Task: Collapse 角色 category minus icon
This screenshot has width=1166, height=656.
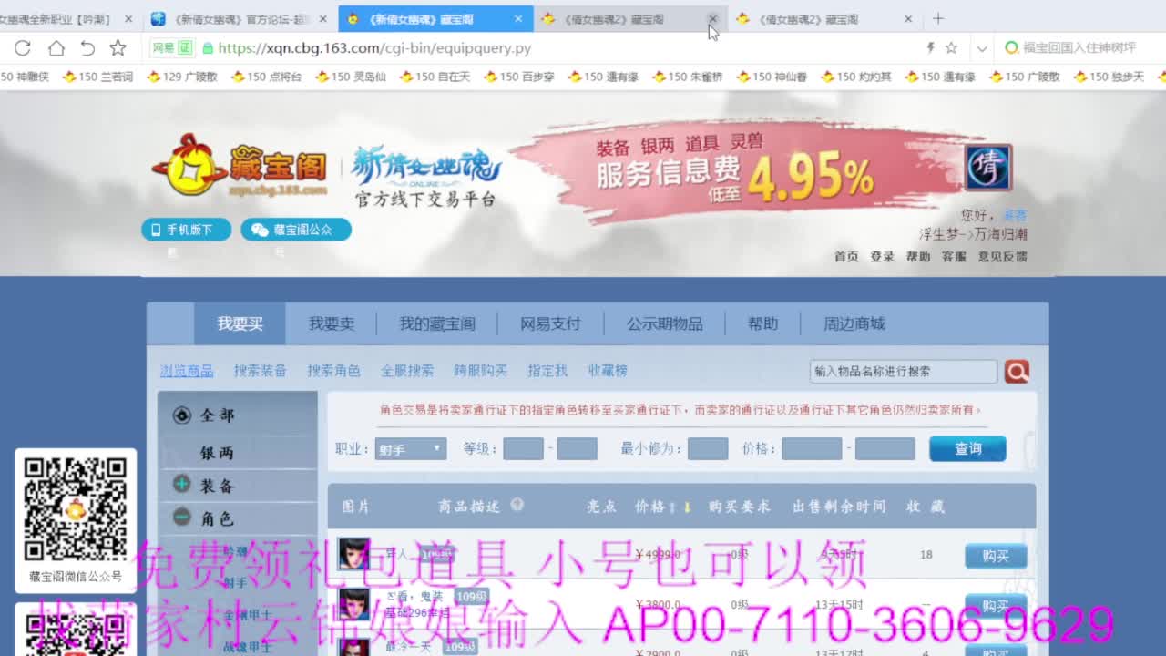Action: coord(181,518)
